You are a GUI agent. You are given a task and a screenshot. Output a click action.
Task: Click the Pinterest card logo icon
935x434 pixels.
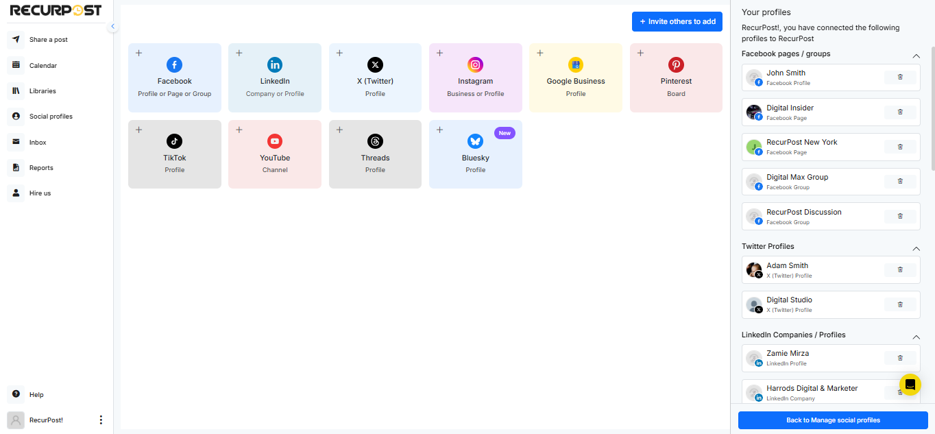[677, 65]
